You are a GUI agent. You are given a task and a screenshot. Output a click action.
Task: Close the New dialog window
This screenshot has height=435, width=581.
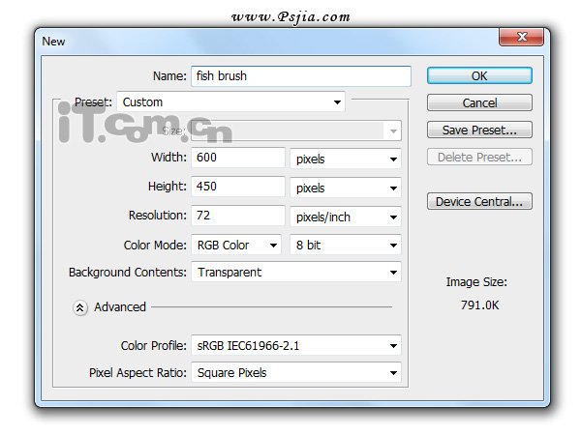coord(522,37)
